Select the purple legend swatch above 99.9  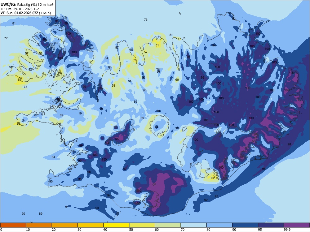pos(297,225)
